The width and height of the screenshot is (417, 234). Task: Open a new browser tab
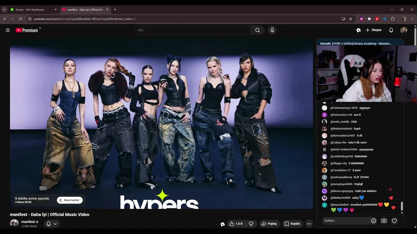(x=115, y=10)
